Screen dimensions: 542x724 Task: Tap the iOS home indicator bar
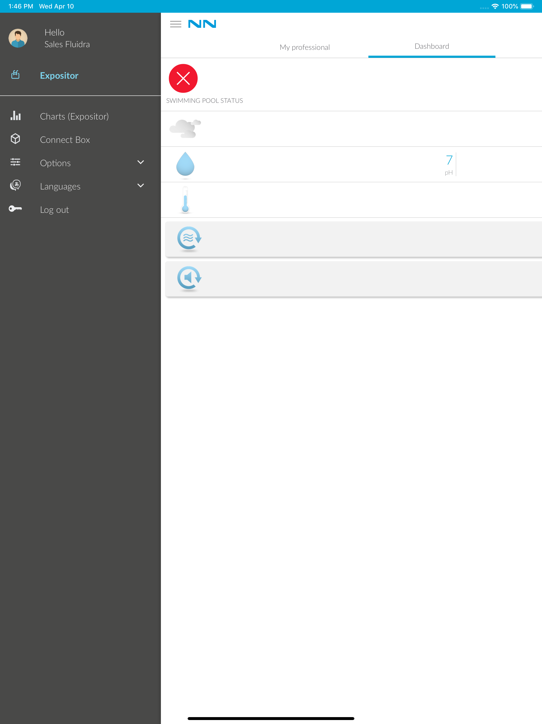point(271,718)
